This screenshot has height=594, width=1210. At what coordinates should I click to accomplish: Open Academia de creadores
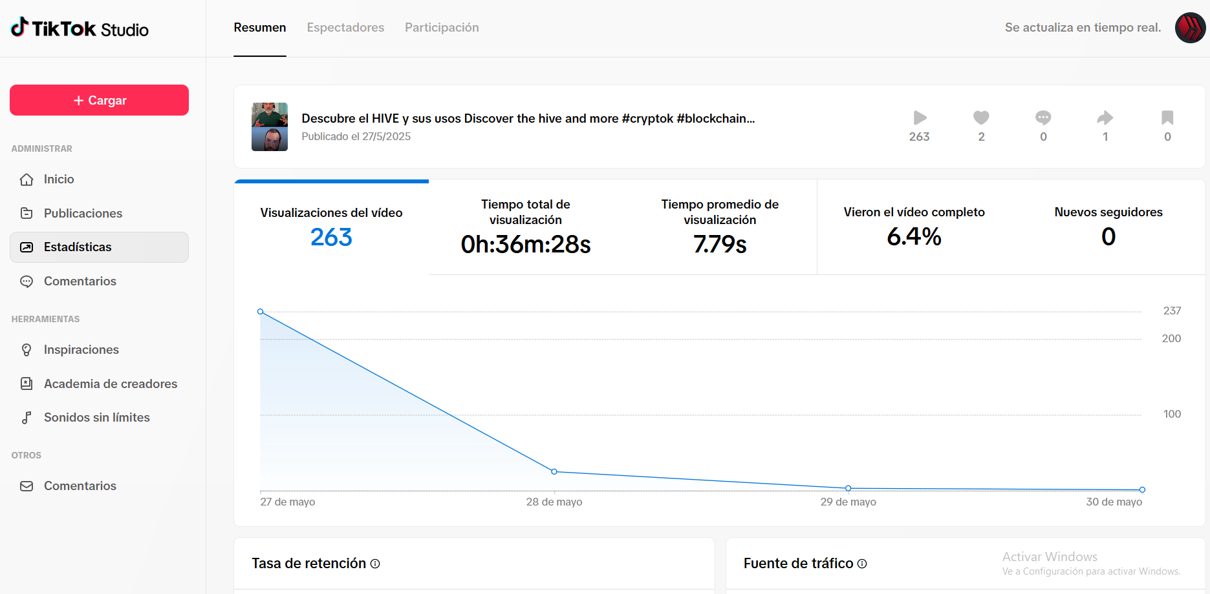click(x=99, y=384)
